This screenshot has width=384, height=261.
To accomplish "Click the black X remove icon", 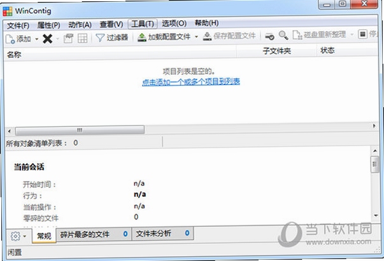I will (x=48, y=39).
